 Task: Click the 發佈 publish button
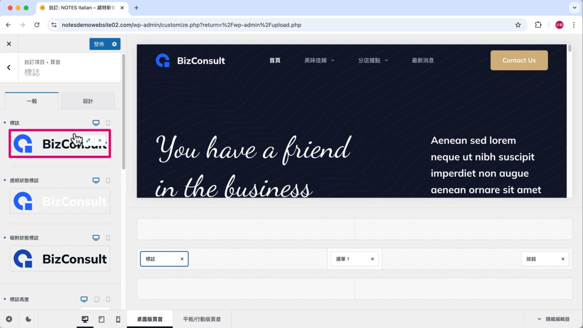point(99,44)
